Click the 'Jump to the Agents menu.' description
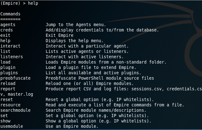 point(76,25)
